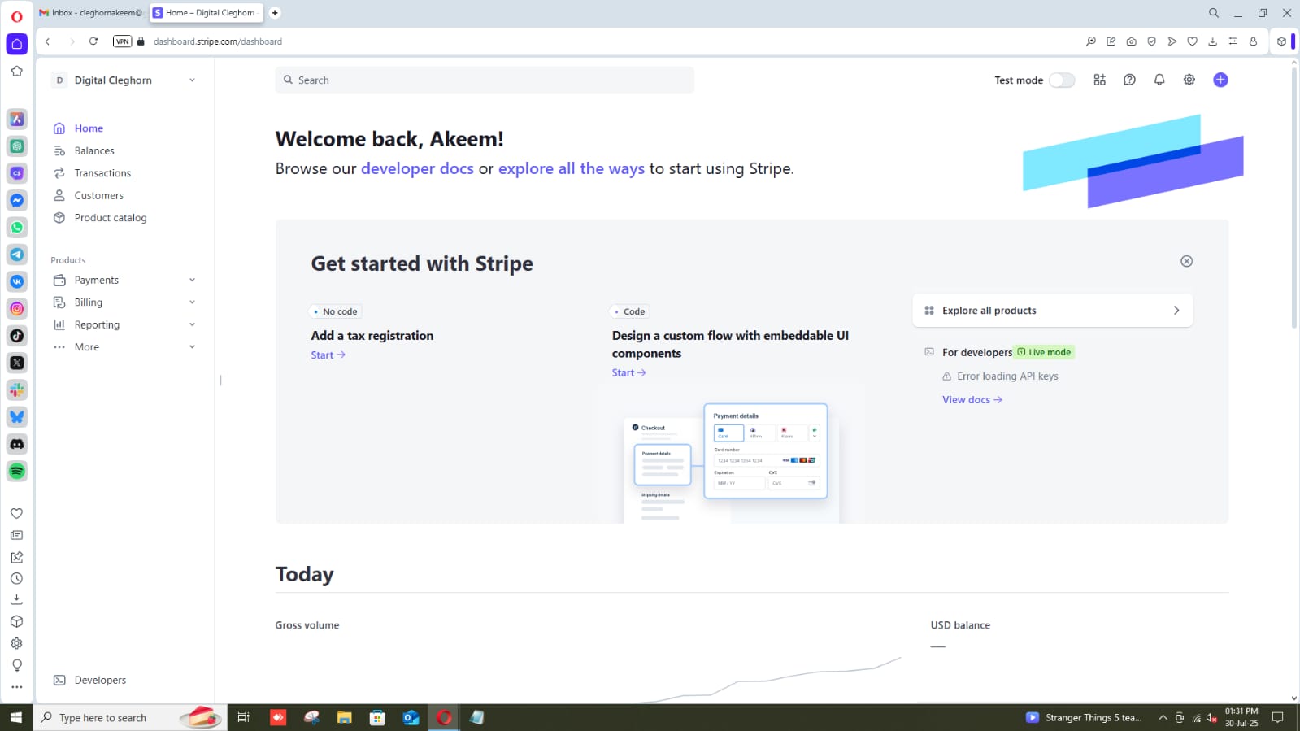The width and height of the screenshot is (1300, 731).
Task: Open Opera easy setup menu icon
Action: (1233, 41)
